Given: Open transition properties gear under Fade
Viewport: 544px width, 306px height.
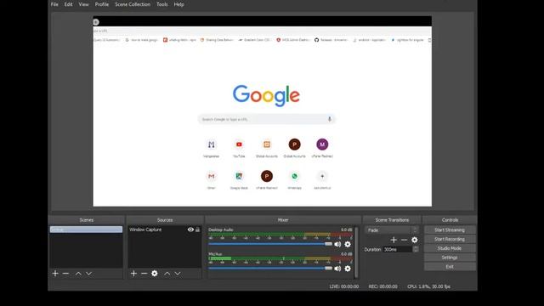Looking at the screenshot, I should [414, 240].
